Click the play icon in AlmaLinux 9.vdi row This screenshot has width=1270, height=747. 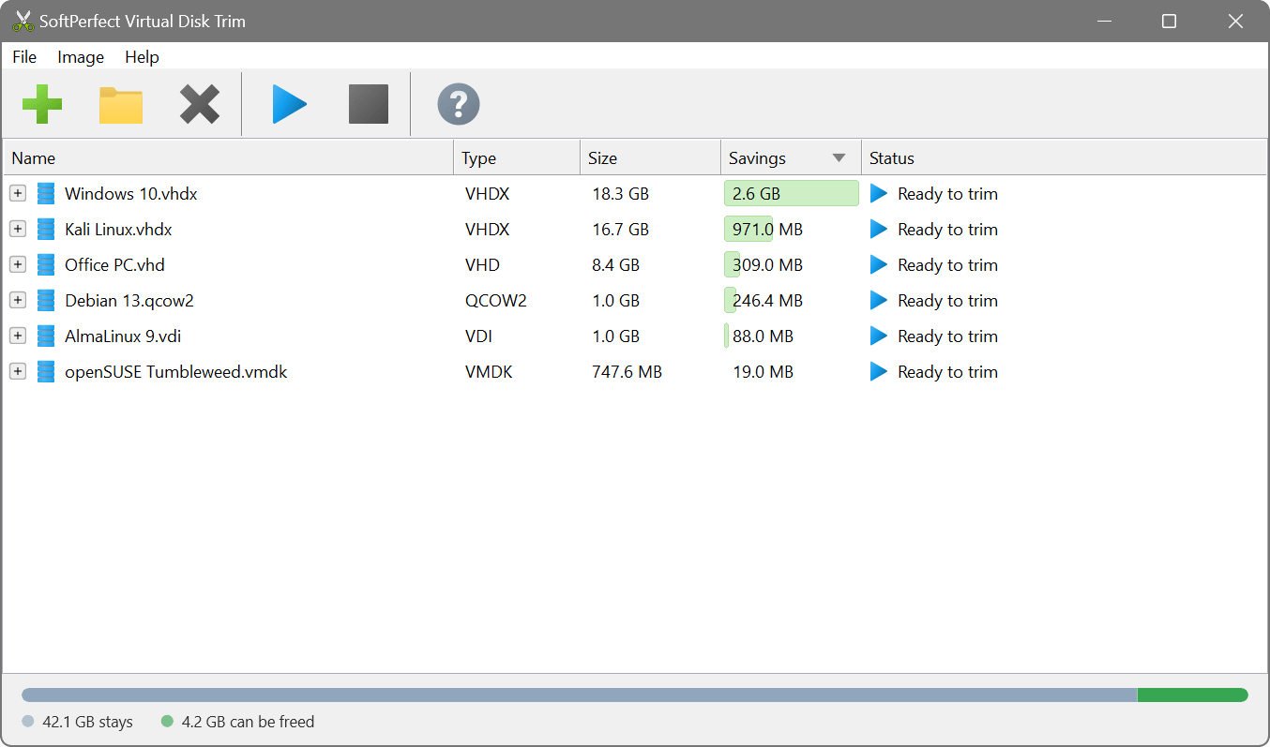879,336
